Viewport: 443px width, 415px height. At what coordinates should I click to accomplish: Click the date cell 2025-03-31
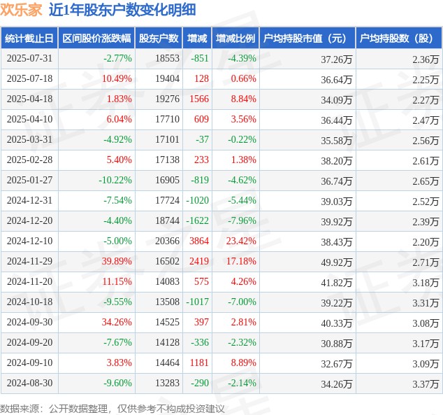pyautogui.click(x=29, y=139)
